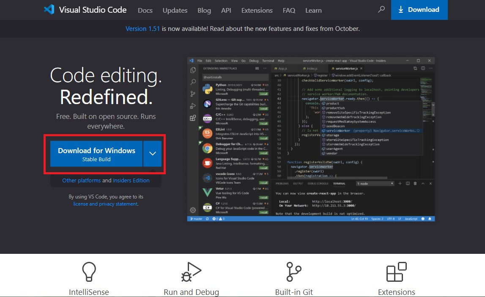
Task: Click the Vetur extension logo in the list
Action: click(x=207, y=192)
